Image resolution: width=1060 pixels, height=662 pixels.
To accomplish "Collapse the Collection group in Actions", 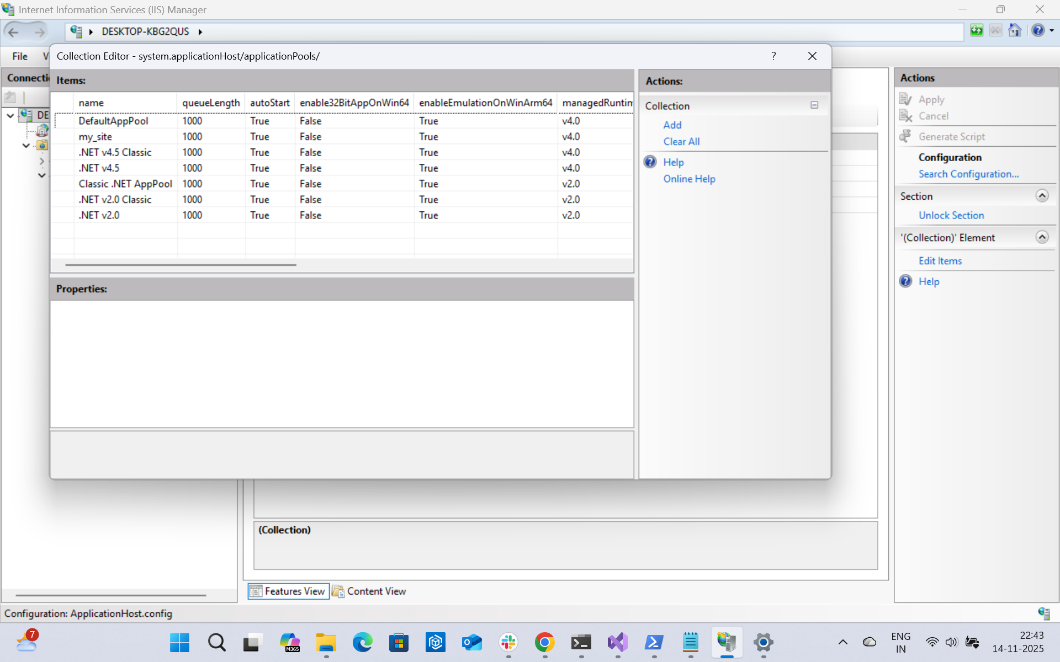I will click(814, 105).
